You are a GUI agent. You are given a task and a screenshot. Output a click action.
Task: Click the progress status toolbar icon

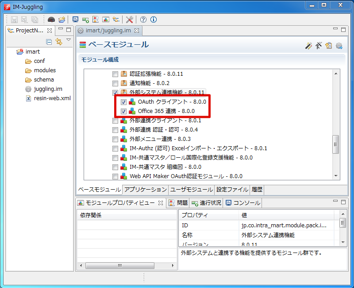tap(85, 20)
